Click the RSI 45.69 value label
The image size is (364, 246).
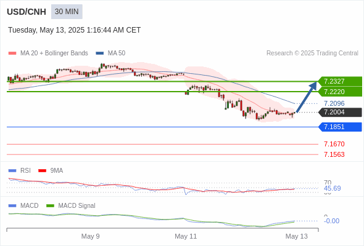point(332,188)
